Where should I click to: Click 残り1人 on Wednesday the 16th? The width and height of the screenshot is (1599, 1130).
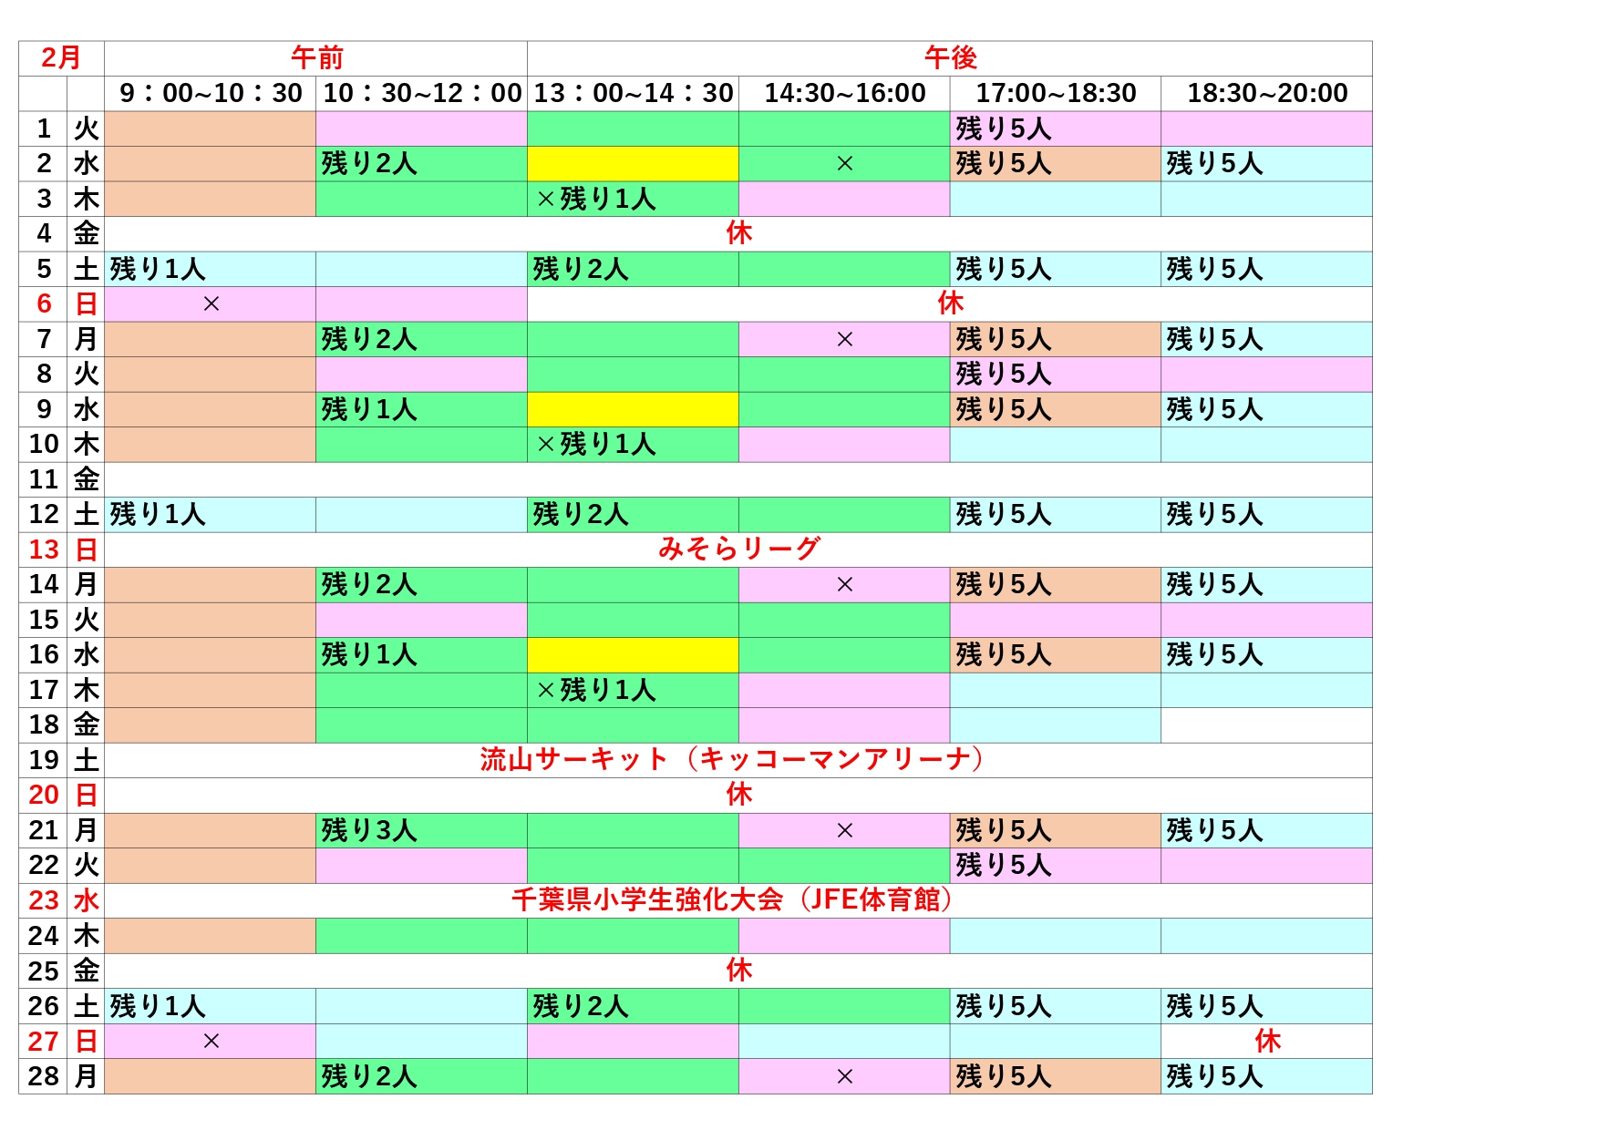369,654
